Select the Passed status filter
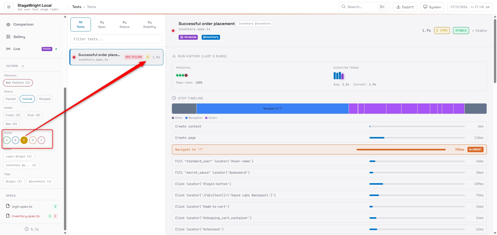 [11, 99]
